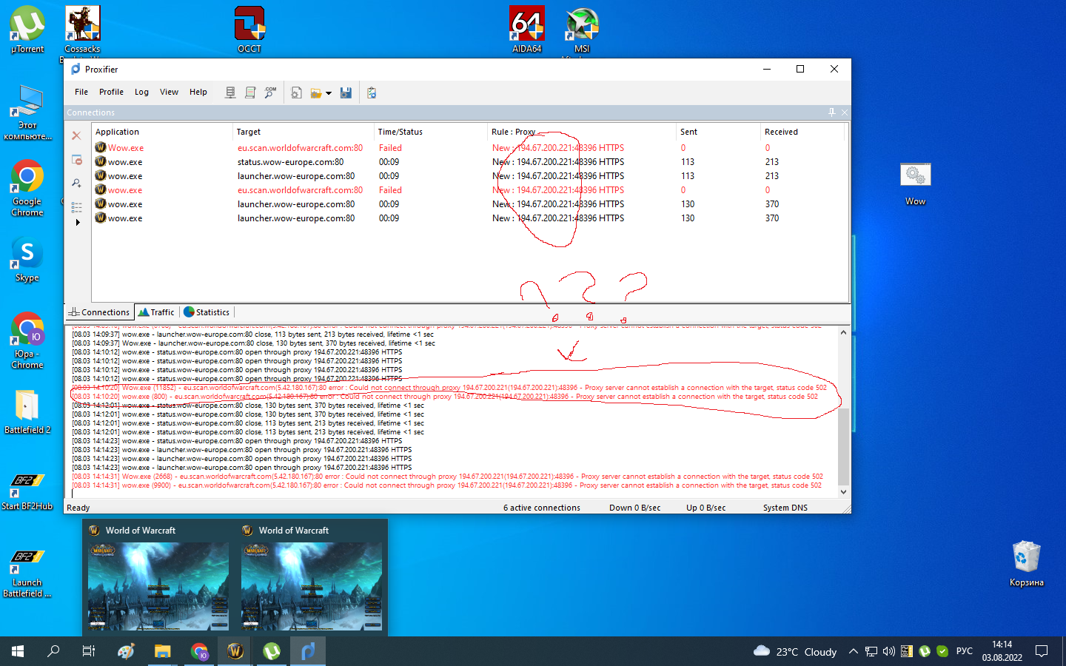Image resolution: width=1066 pixels, height=666 pixels.
Task: Click the red X icon in Connections sidebar
Action: [76, 135]
